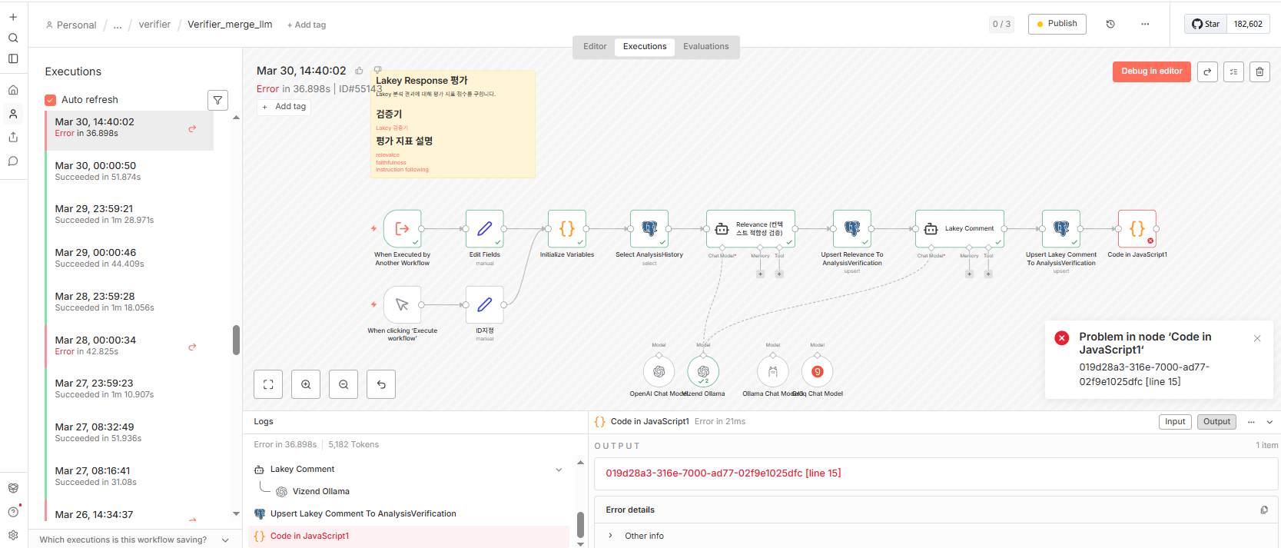Click the executions filter funnel icon

pos(217,100)
